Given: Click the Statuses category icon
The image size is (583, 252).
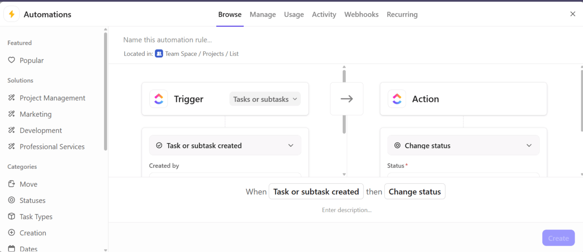Looking at the screenshot, I should [x=11, y=200].
